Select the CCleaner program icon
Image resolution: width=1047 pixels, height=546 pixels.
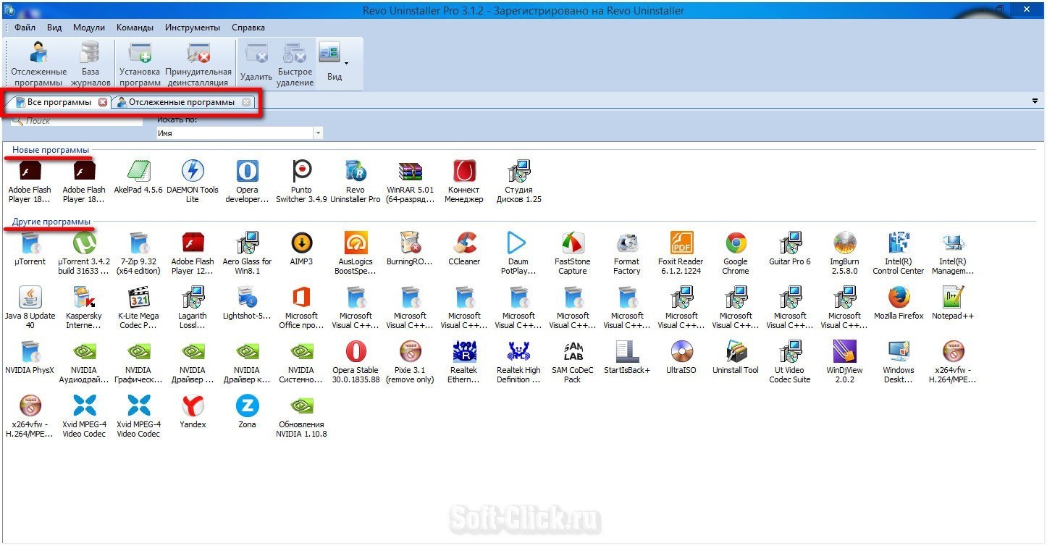click(x=464, y=248)
